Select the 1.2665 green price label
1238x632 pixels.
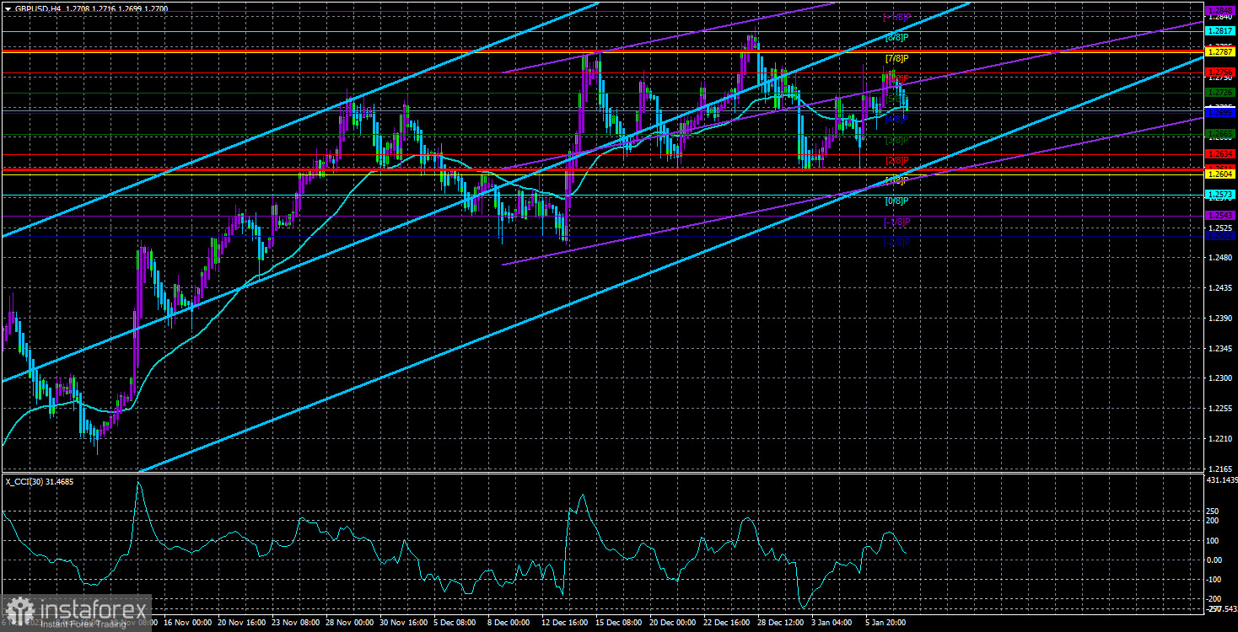[x=1220, y=134]
